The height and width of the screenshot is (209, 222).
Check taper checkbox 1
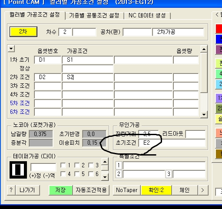pyautogui.click(x=63, y=165)
